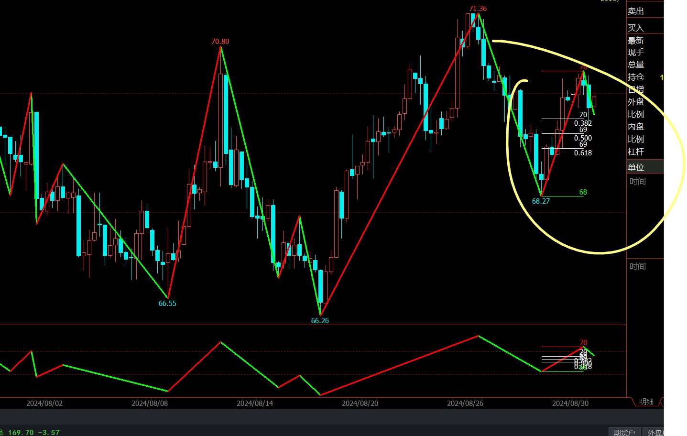This screenshot has height=436, width=687.
Task: Click the 外盘 label in quote panel
Action: pyautogui.click(x=636, y=102)
